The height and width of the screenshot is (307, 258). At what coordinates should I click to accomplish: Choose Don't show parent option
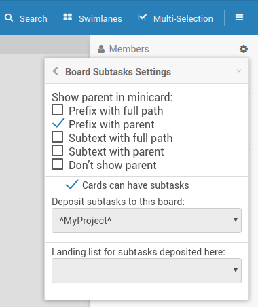pyautogui.click(x=58, y=164)
